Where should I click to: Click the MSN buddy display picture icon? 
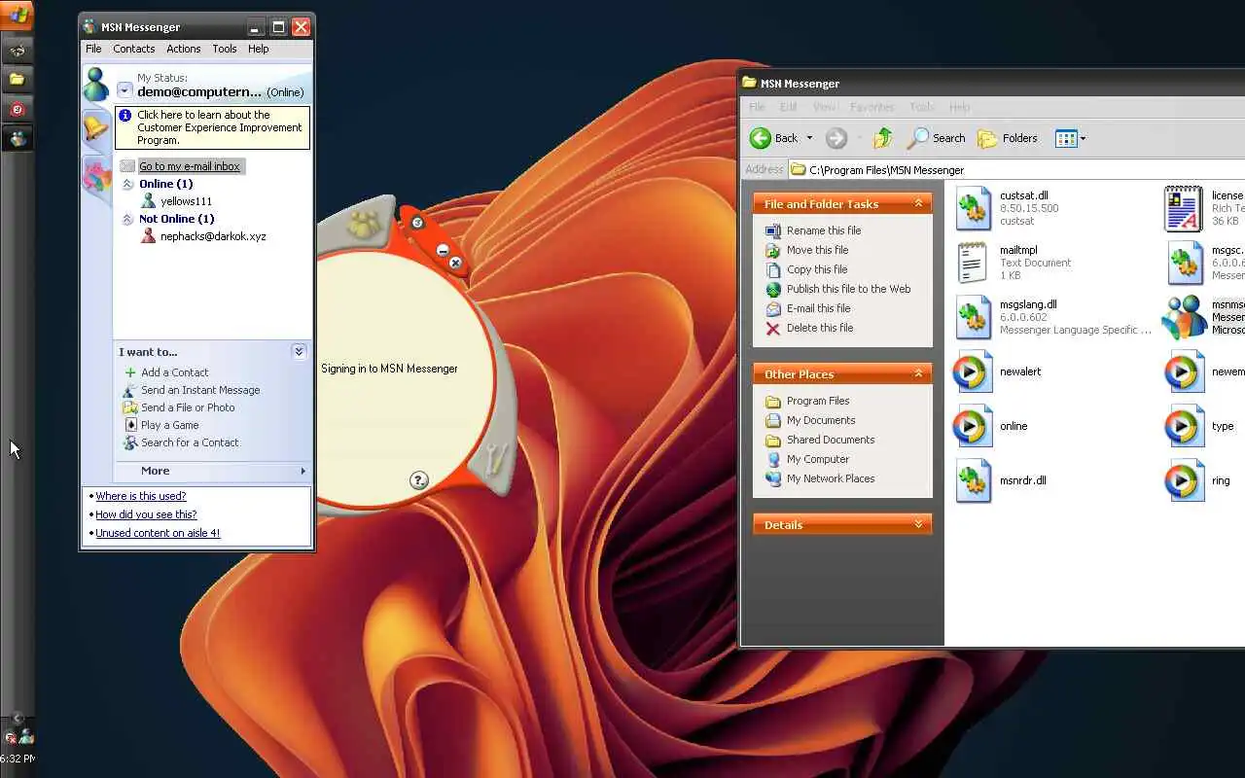click(95, 85)
